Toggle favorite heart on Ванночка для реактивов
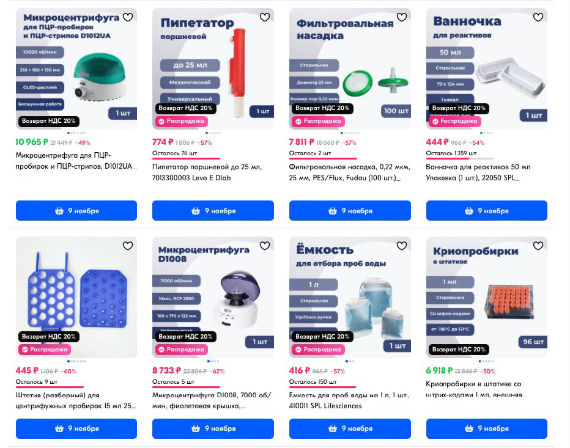The height and width of the screenshot is (448, 570). pos(538,17)
